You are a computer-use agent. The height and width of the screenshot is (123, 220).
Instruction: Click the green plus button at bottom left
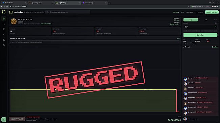(4, 120)
